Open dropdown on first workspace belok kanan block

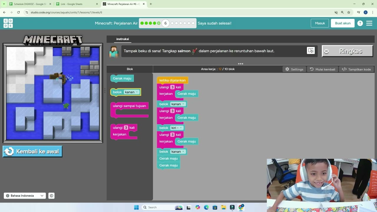pyautogui.click(x=178, y=104)
